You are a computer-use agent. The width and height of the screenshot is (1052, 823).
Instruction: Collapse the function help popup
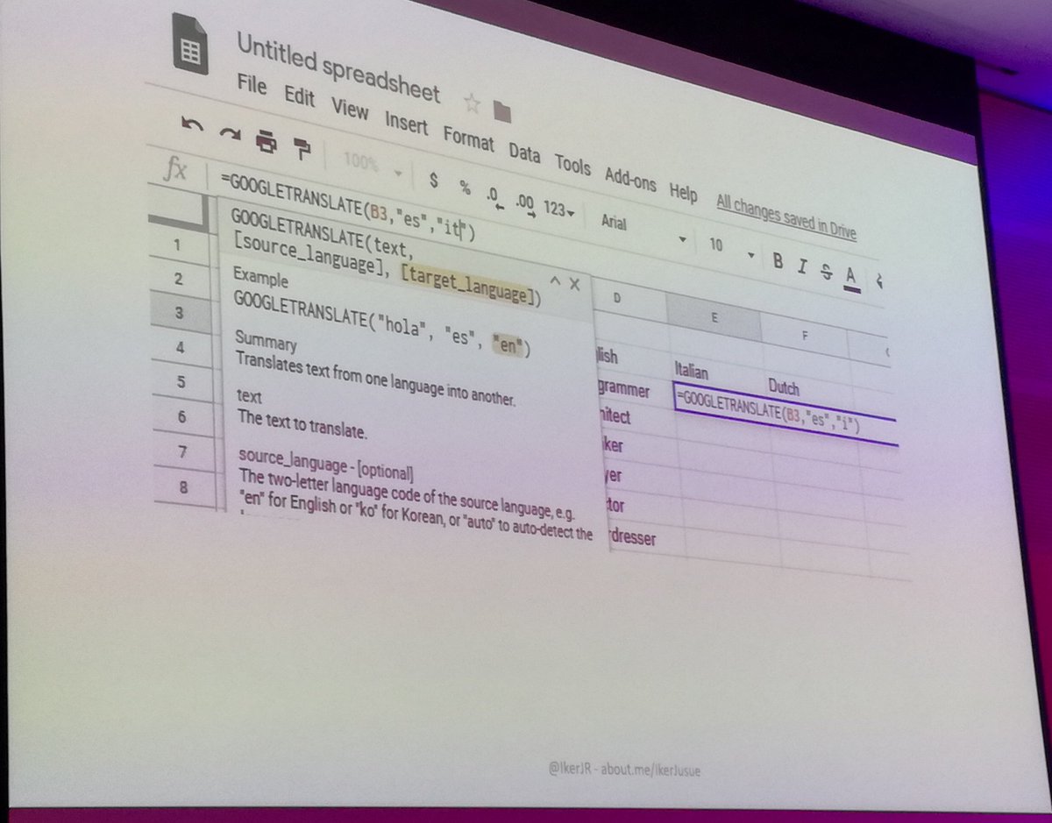554,280
